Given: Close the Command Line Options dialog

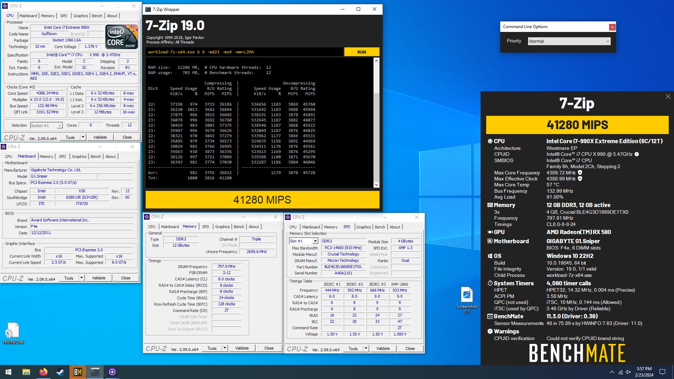Looking at the screenshot, I should [x=612, y=27].
